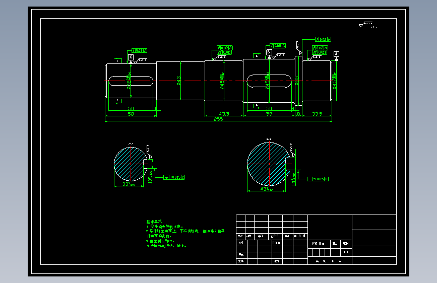Viewport: 437px width, 283px height.
Task: Click the ±0.015 B symmetry tolerance frame
Action: 318,179
